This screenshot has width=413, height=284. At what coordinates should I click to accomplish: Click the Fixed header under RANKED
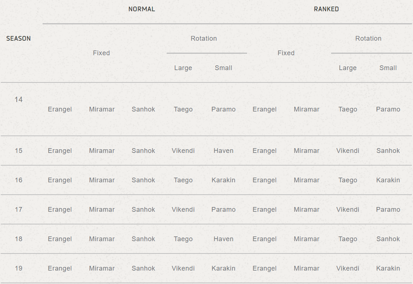click(x=286, y=53)
